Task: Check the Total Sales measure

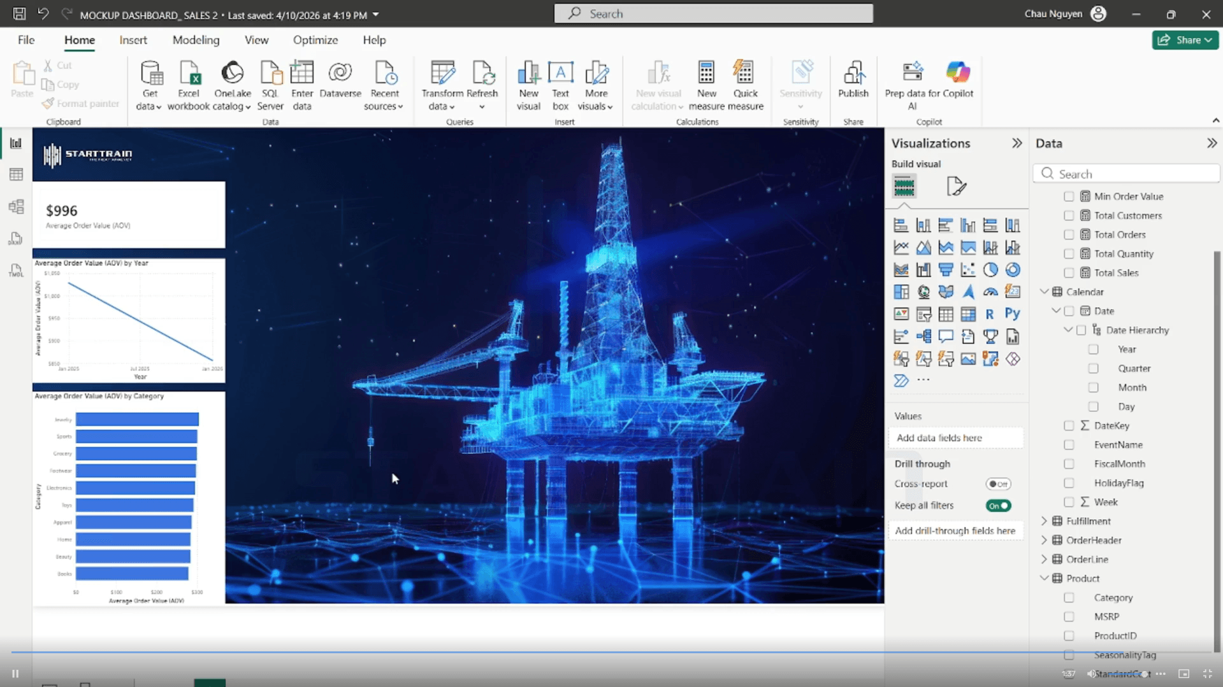Action: [x=1069, y=273]
